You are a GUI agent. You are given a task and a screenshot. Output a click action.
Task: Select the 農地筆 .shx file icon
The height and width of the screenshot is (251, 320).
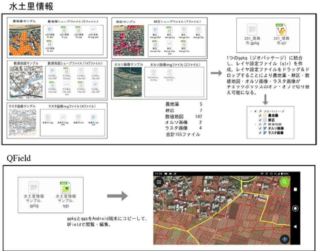[x=49, y=44]
